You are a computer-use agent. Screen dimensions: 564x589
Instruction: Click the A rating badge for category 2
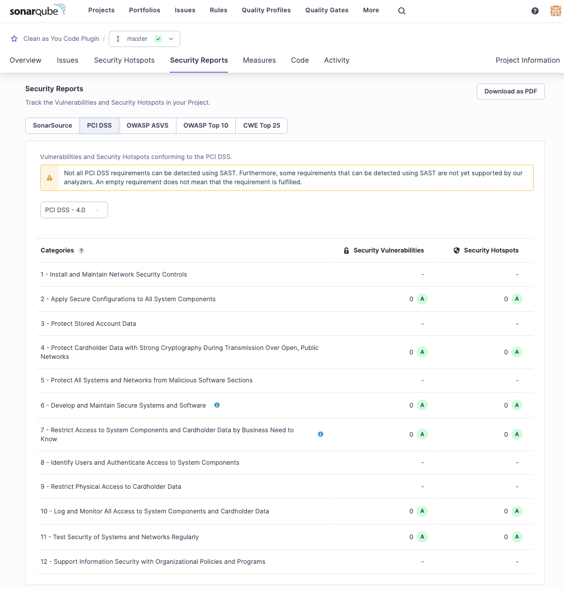(422, 299)
